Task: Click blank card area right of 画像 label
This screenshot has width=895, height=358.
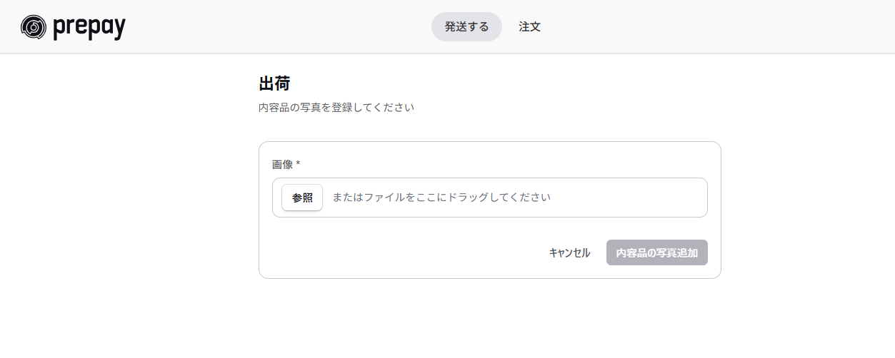Action: (x=500, y=164)
